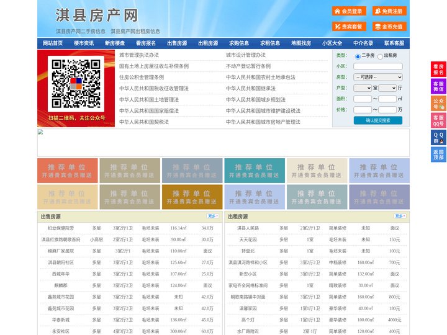Open 中华人民共和国城市房地产管理法 link
The image size is (447, 335).
point(263,122)
